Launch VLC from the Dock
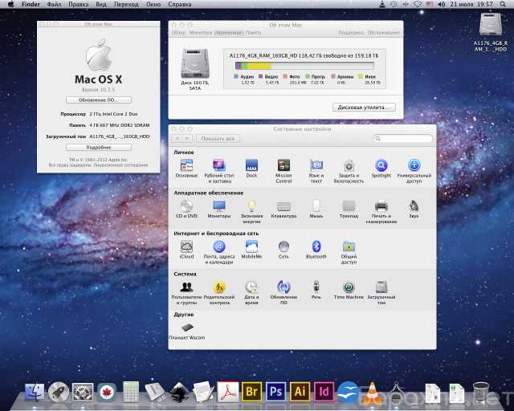The width and height of the screenshot is (514, 411). [372, 392]
